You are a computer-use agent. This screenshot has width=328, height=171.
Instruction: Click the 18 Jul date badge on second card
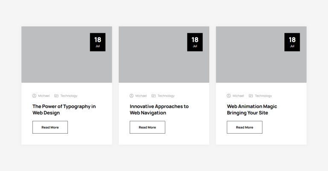pos(195,42)
